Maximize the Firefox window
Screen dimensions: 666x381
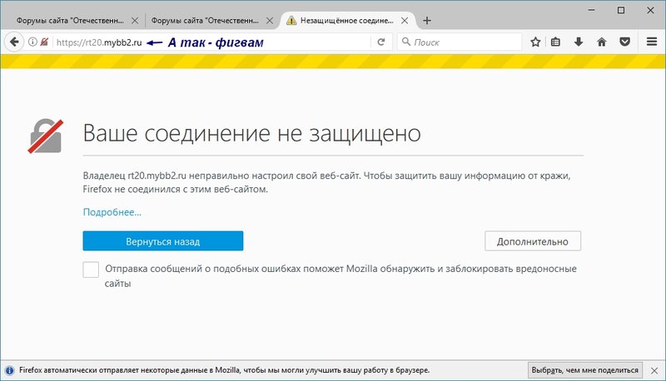[x=621, y=10]
